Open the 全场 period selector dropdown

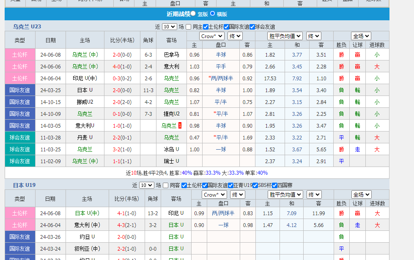(361, 36)
